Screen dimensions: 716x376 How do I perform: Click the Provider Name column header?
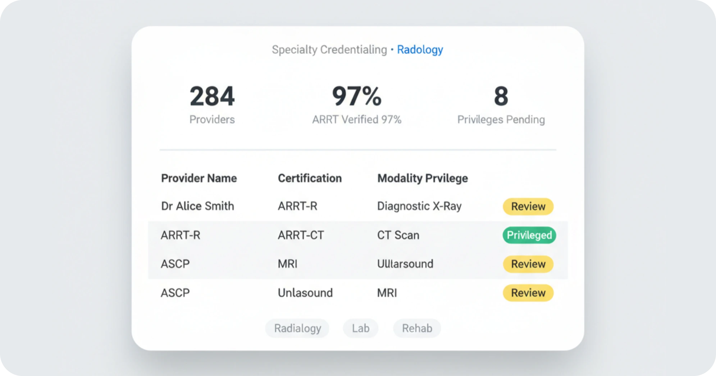pyautogui.click(x=199, y=178)
